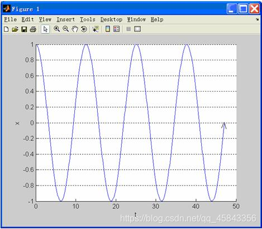Insert a colorbar using the toolbar icon

(108, 29)
